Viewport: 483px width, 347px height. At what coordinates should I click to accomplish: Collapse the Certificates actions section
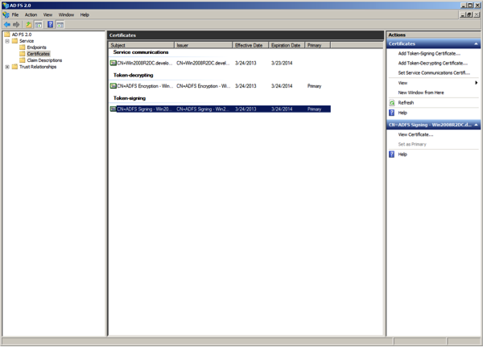click(x=476, y=44)
